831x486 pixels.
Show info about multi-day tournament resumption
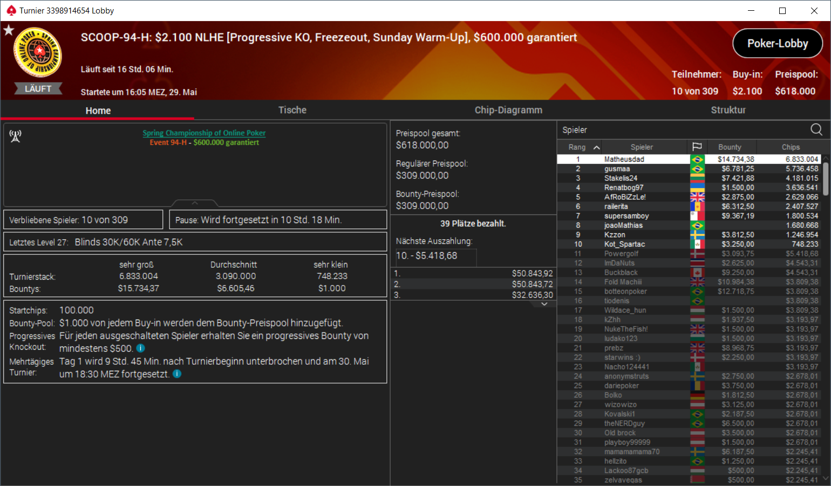coord(177,373)
